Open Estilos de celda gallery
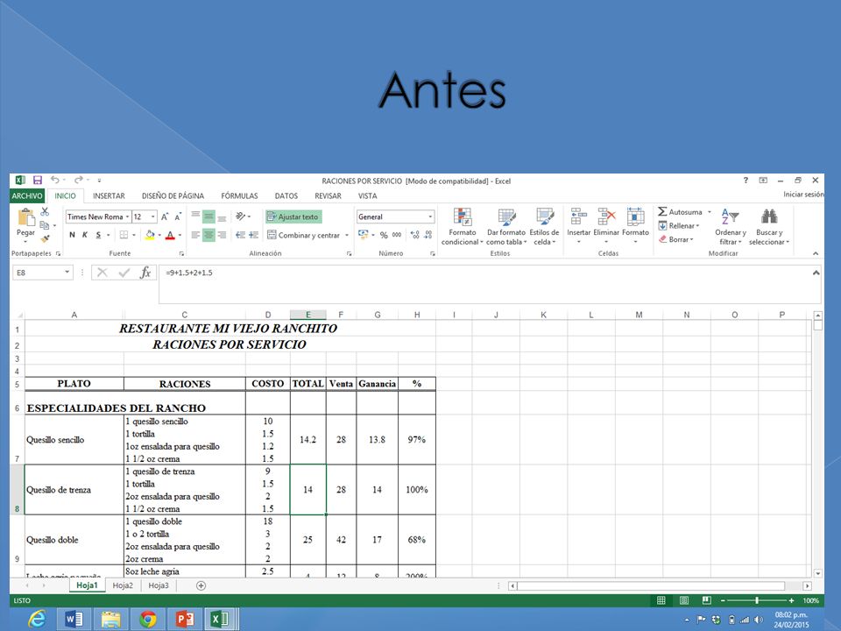The width and height of the screenshot is (841, 631). click(544, 227)
